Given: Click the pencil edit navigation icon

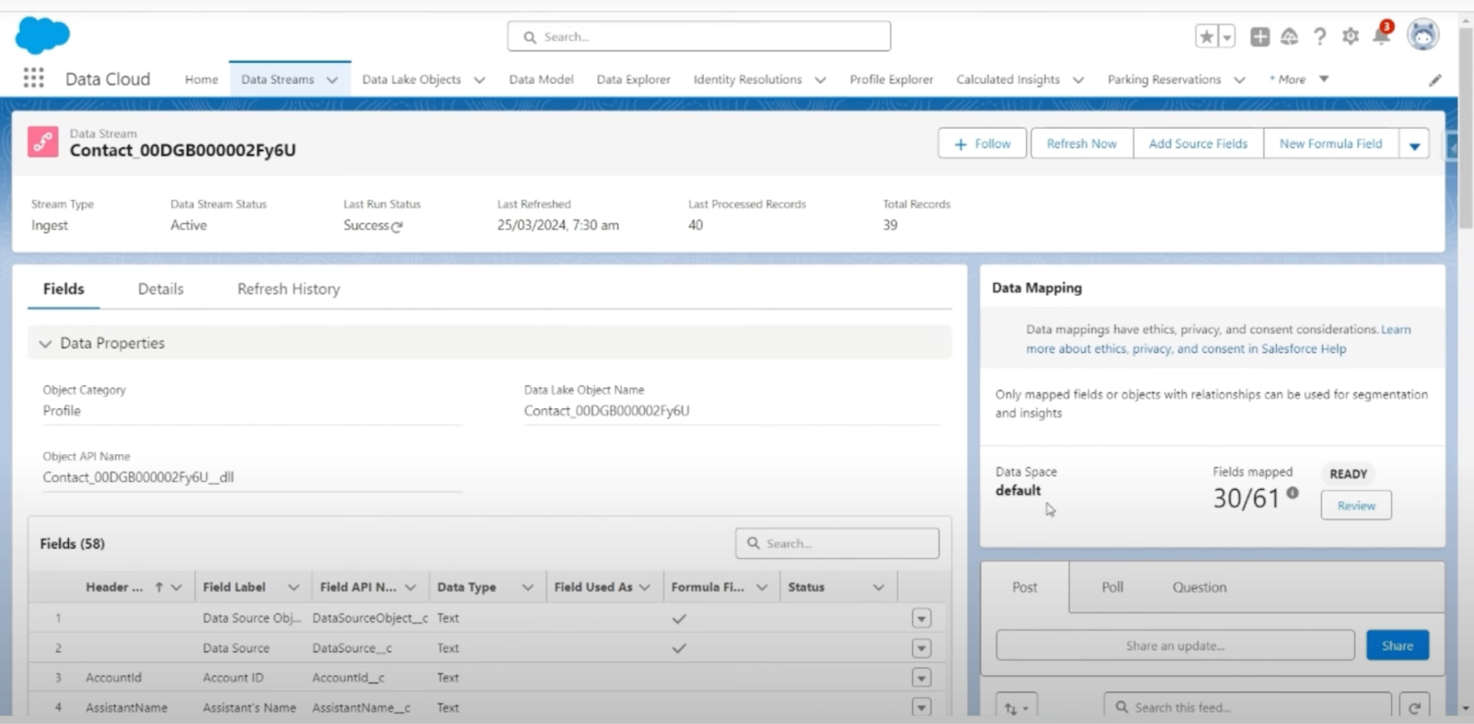Looking at the screenshot, I should (1435, 80).
